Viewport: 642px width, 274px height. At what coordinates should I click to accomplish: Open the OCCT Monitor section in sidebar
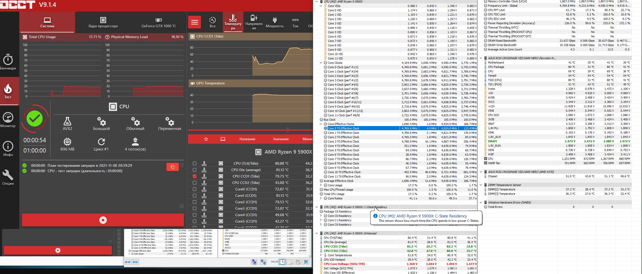point(8,120)
